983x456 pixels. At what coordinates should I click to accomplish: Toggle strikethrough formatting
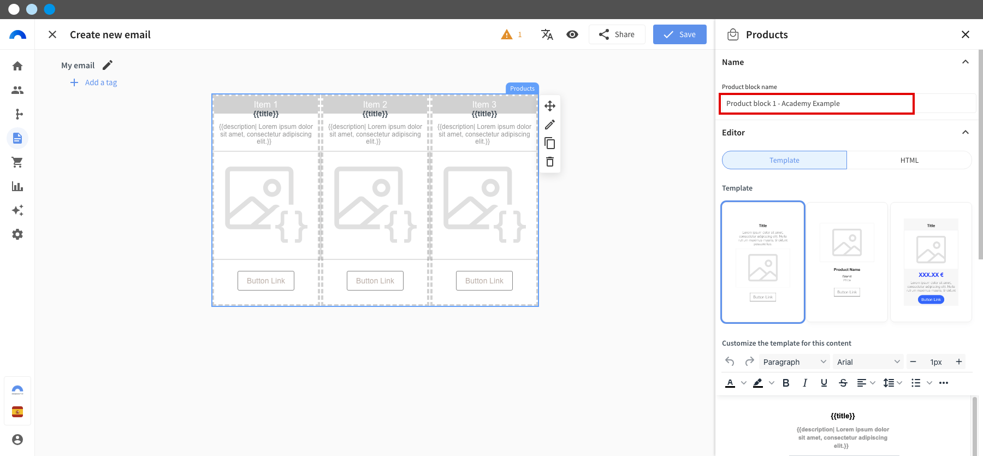[843, 383]
